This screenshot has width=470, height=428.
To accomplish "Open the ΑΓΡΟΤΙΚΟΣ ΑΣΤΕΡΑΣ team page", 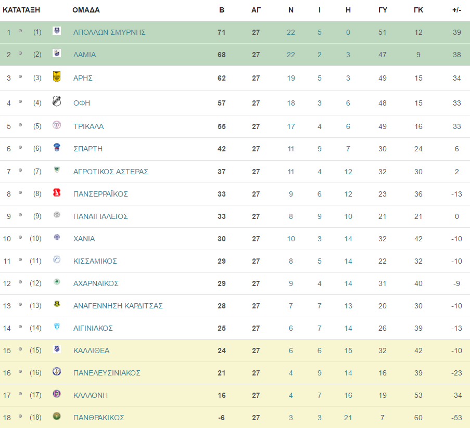I will (x=111, y=172).
